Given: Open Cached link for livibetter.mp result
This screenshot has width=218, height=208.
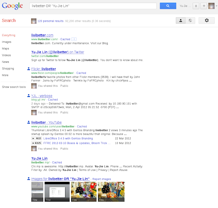Looking at the screenshot, I should tap(57, 163).
